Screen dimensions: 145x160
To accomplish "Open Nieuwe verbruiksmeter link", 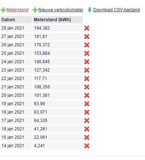I will click(x=61, y=10).
